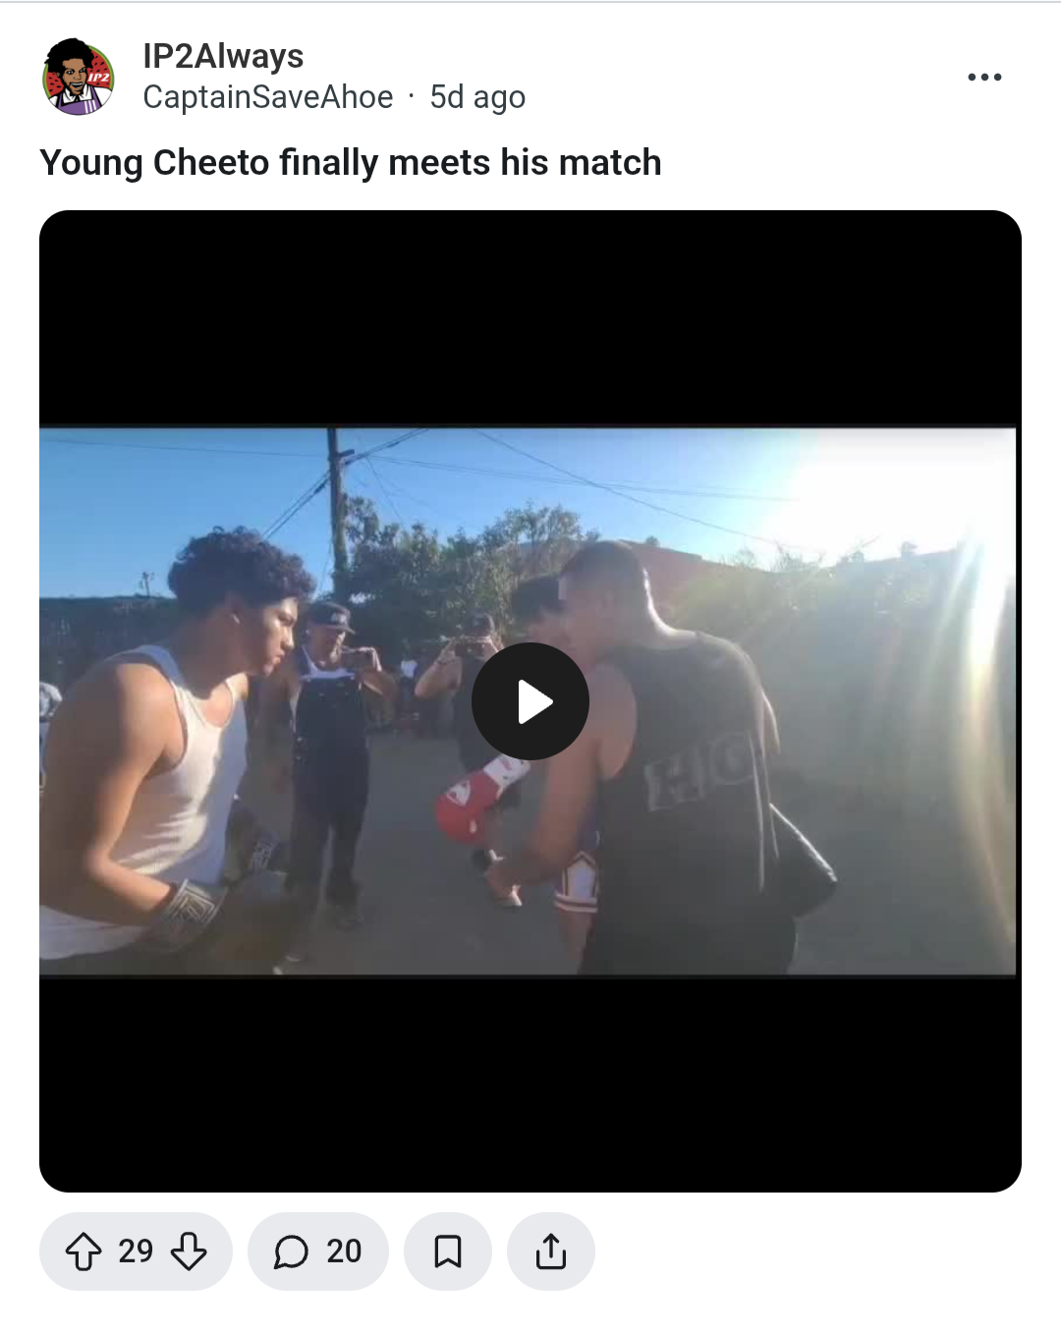
Task: Click the black letterbox area above the video
Action: [530, 317]
